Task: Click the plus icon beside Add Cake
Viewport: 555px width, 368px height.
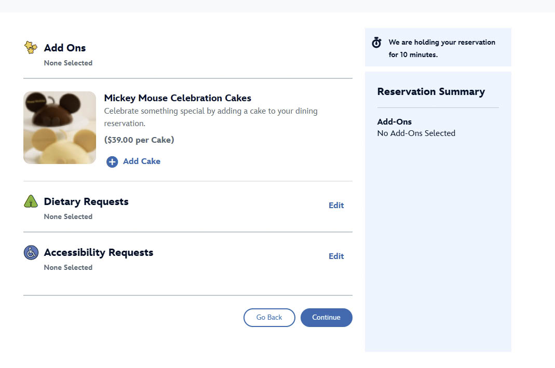Action: click(x=112, y=162)
